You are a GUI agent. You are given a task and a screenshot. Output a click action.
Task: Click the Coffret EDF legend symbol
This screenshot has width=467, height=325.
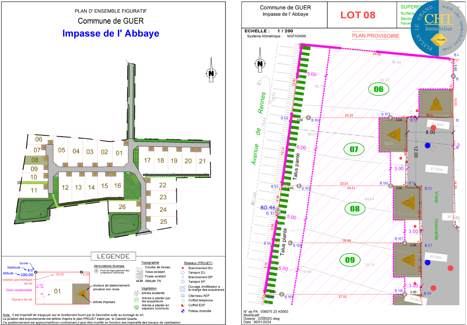click(x=182, y=305)
